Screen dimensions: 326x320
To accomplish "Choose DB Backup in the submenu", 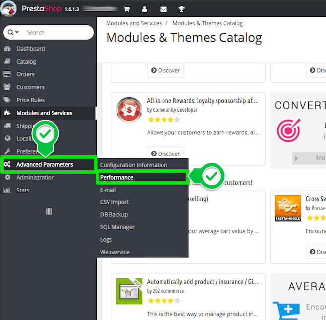I will 114,215.
